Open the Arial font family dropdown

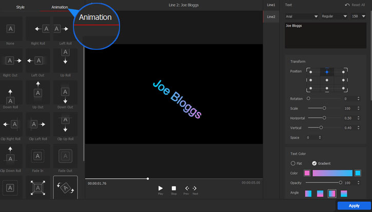(x=301, y=16)
